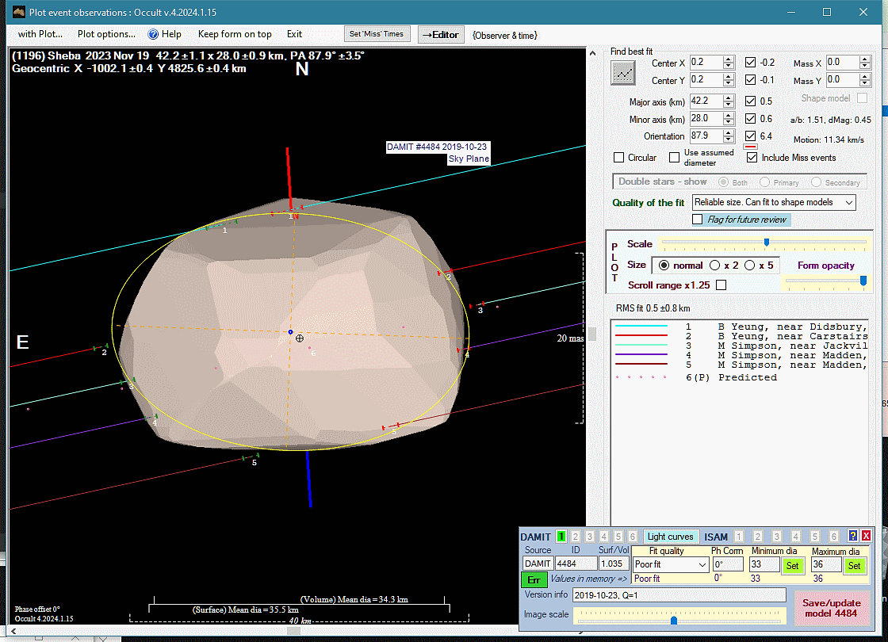Close the DAMIT panel with red X
The image size is (888, 642).
[x=866, y=537]
